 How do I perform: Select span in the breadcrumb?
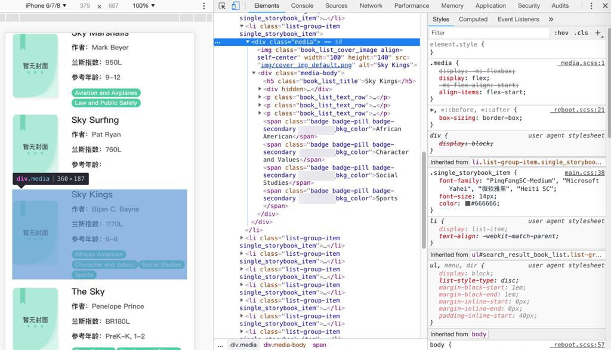[x=319, y=345]
